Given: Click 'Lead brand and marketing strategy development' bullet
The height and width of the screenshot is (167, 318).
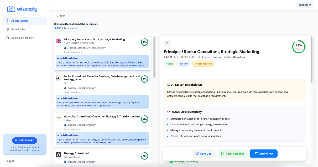Looking at the screenshot, I should point(199,125).
